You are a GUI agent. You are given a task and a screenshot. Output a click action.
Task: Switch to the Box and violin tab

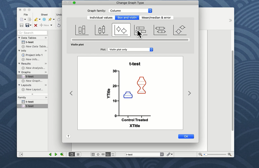(127, 18)
